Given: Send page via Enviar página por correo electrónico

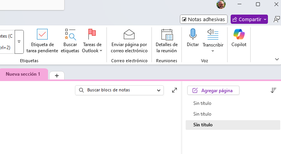Looking at the screenshot, I should click(x=129, y=41).
